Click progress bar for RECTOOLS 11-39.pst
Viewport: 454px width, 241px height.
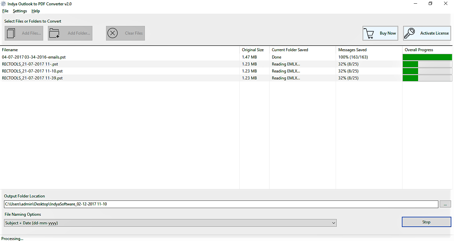click(427, 78)
